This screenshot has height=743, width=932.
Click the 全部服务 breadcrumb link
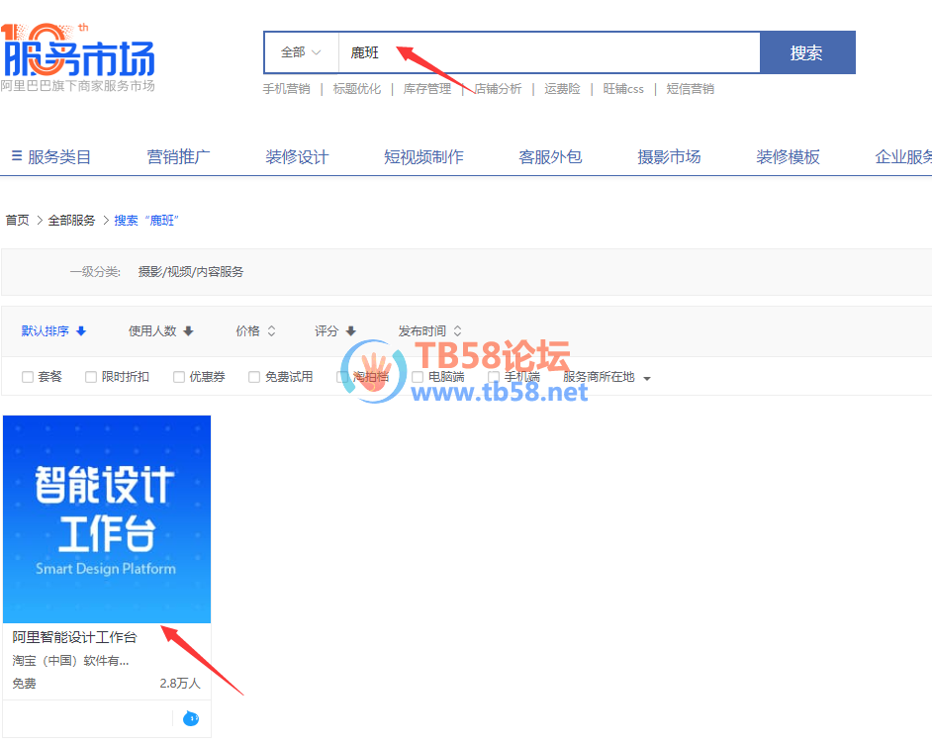pos(71,221)
